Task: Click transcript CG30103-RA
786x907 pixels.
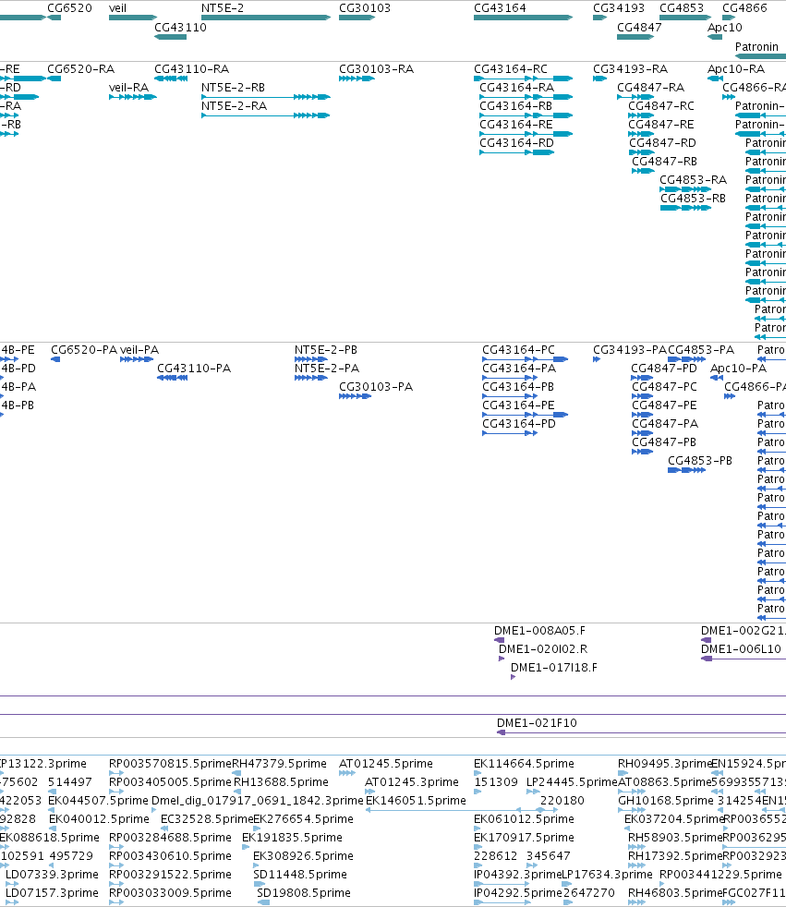Action: click(376, 69)
